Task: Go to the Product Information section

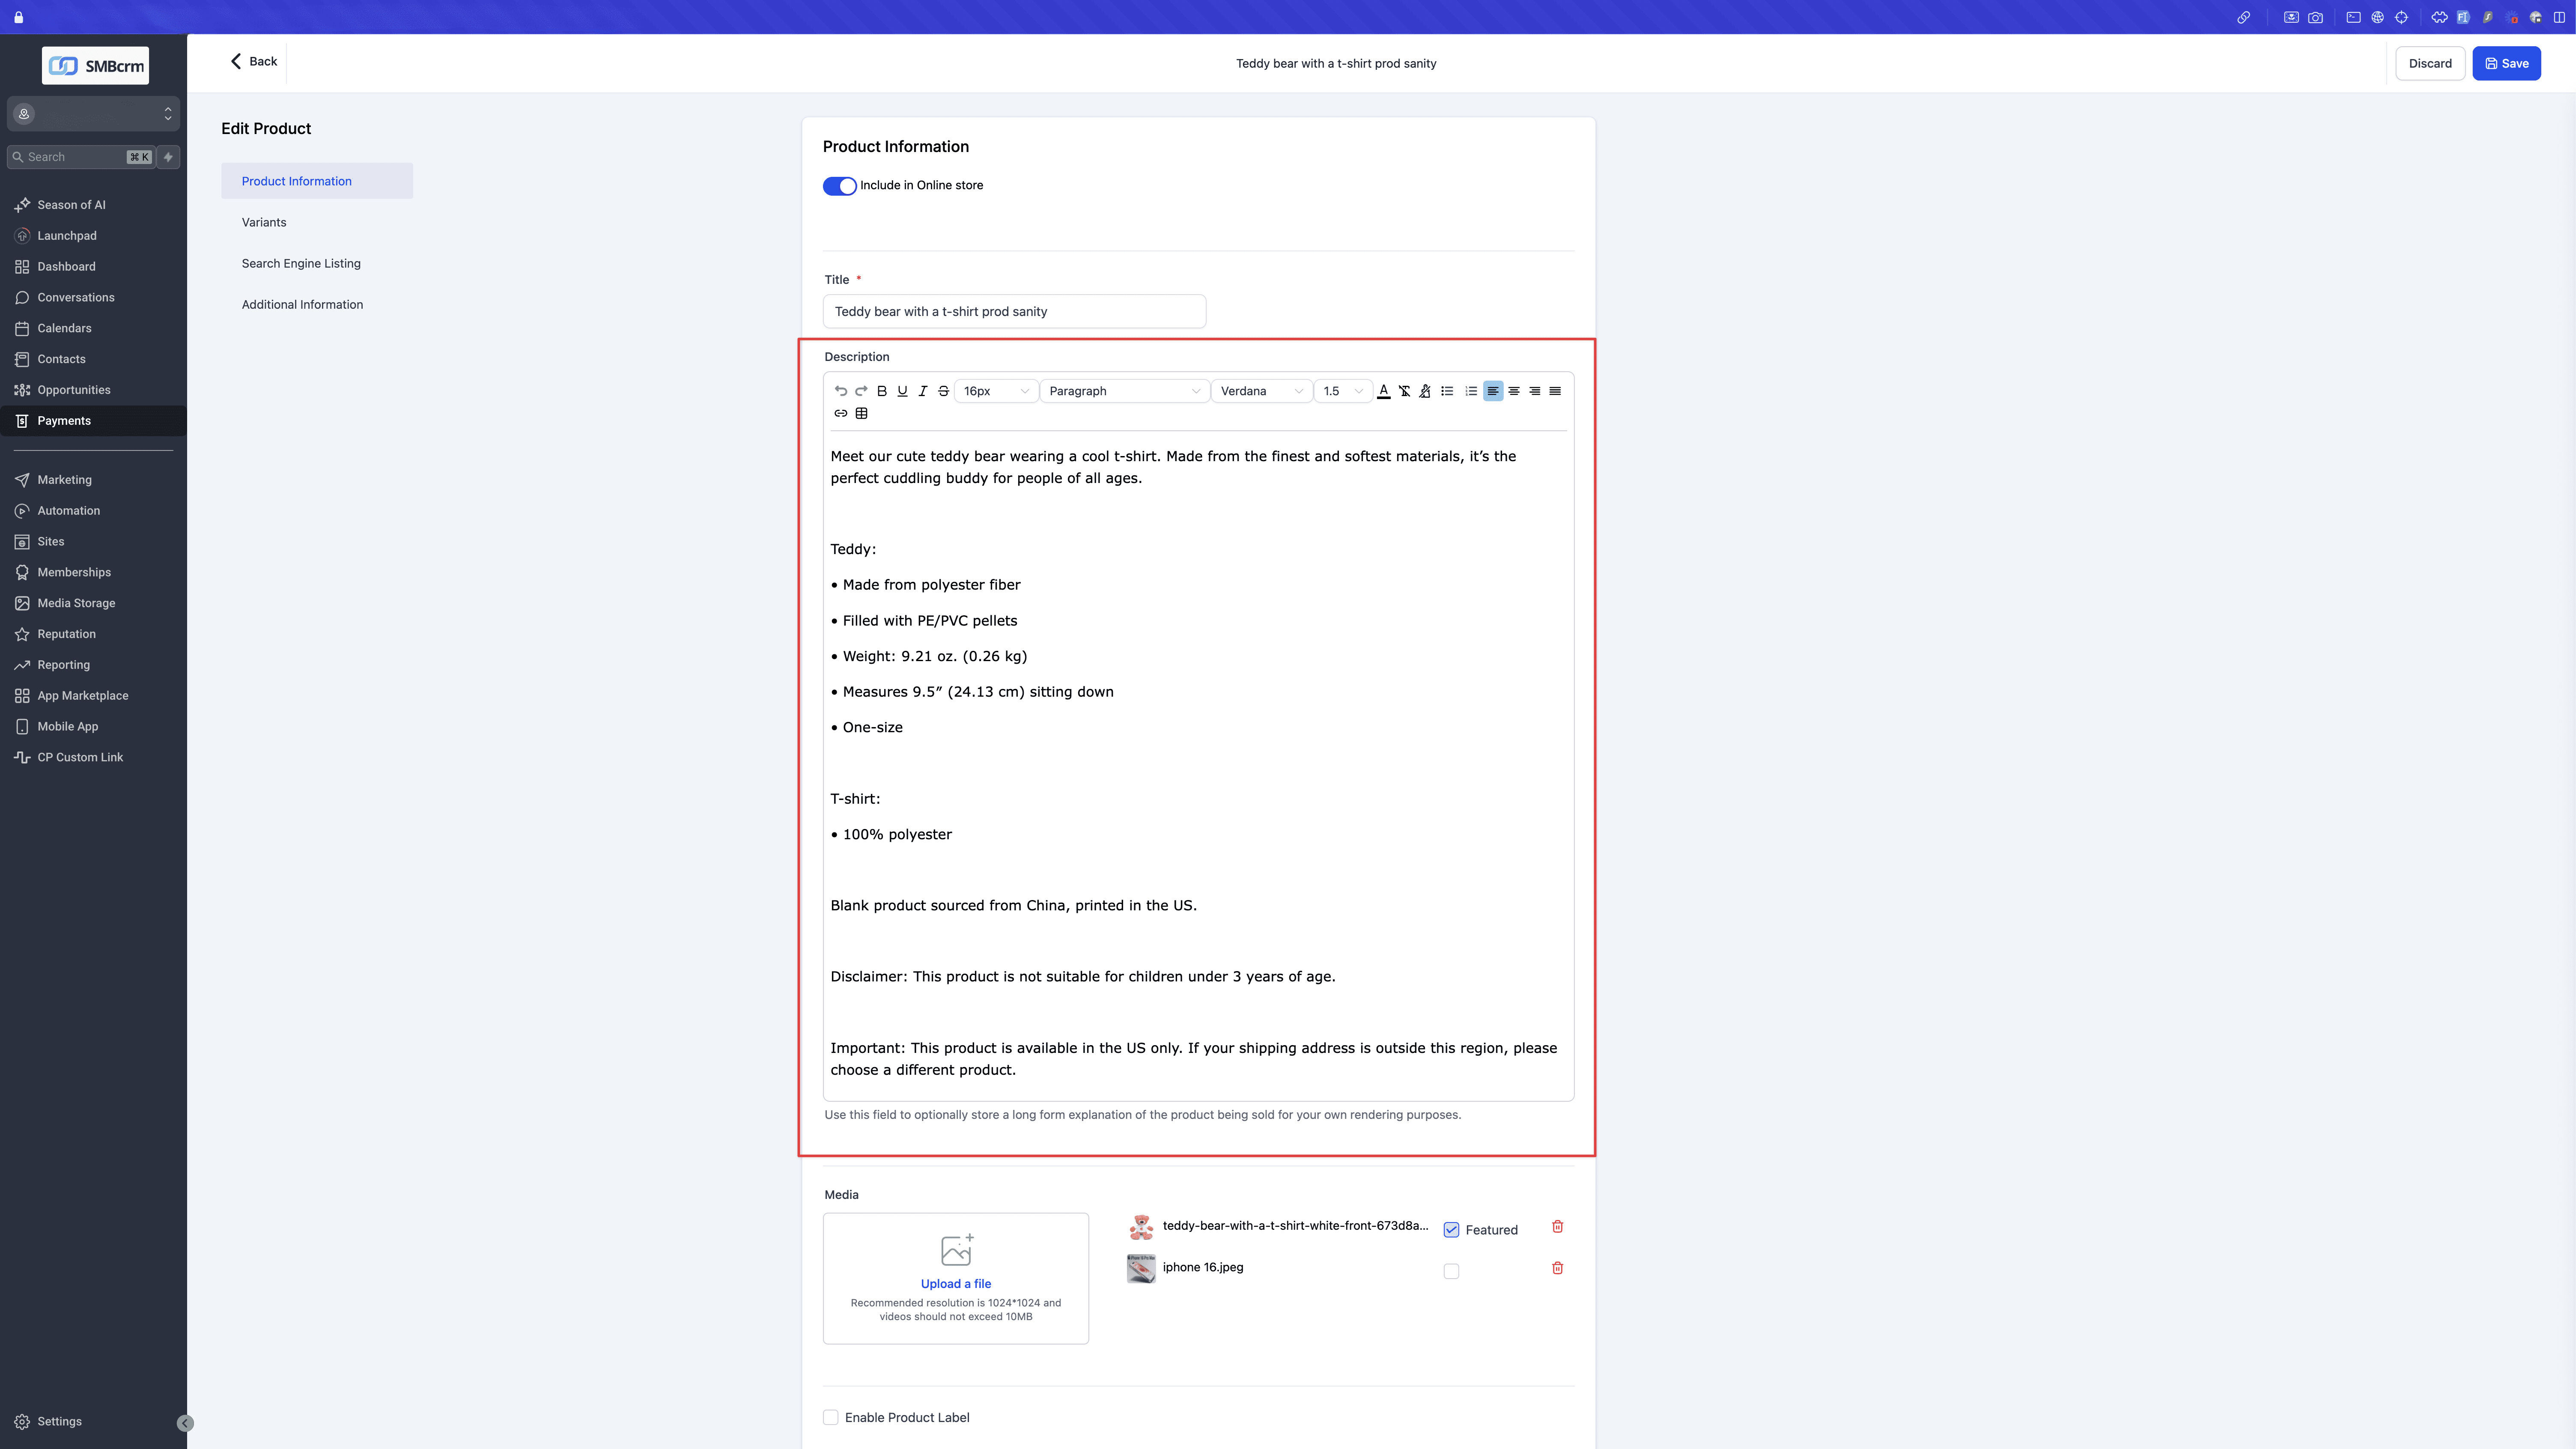Action: (x=316, y=181)
